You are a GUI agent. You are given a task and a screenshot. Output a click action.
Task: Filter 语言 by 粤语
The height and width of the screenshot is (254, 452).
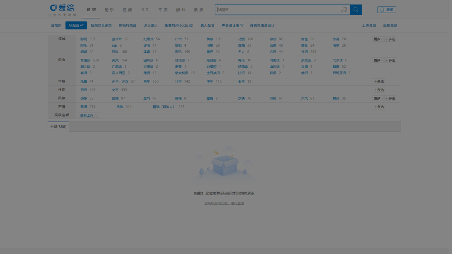click(241, 60)
